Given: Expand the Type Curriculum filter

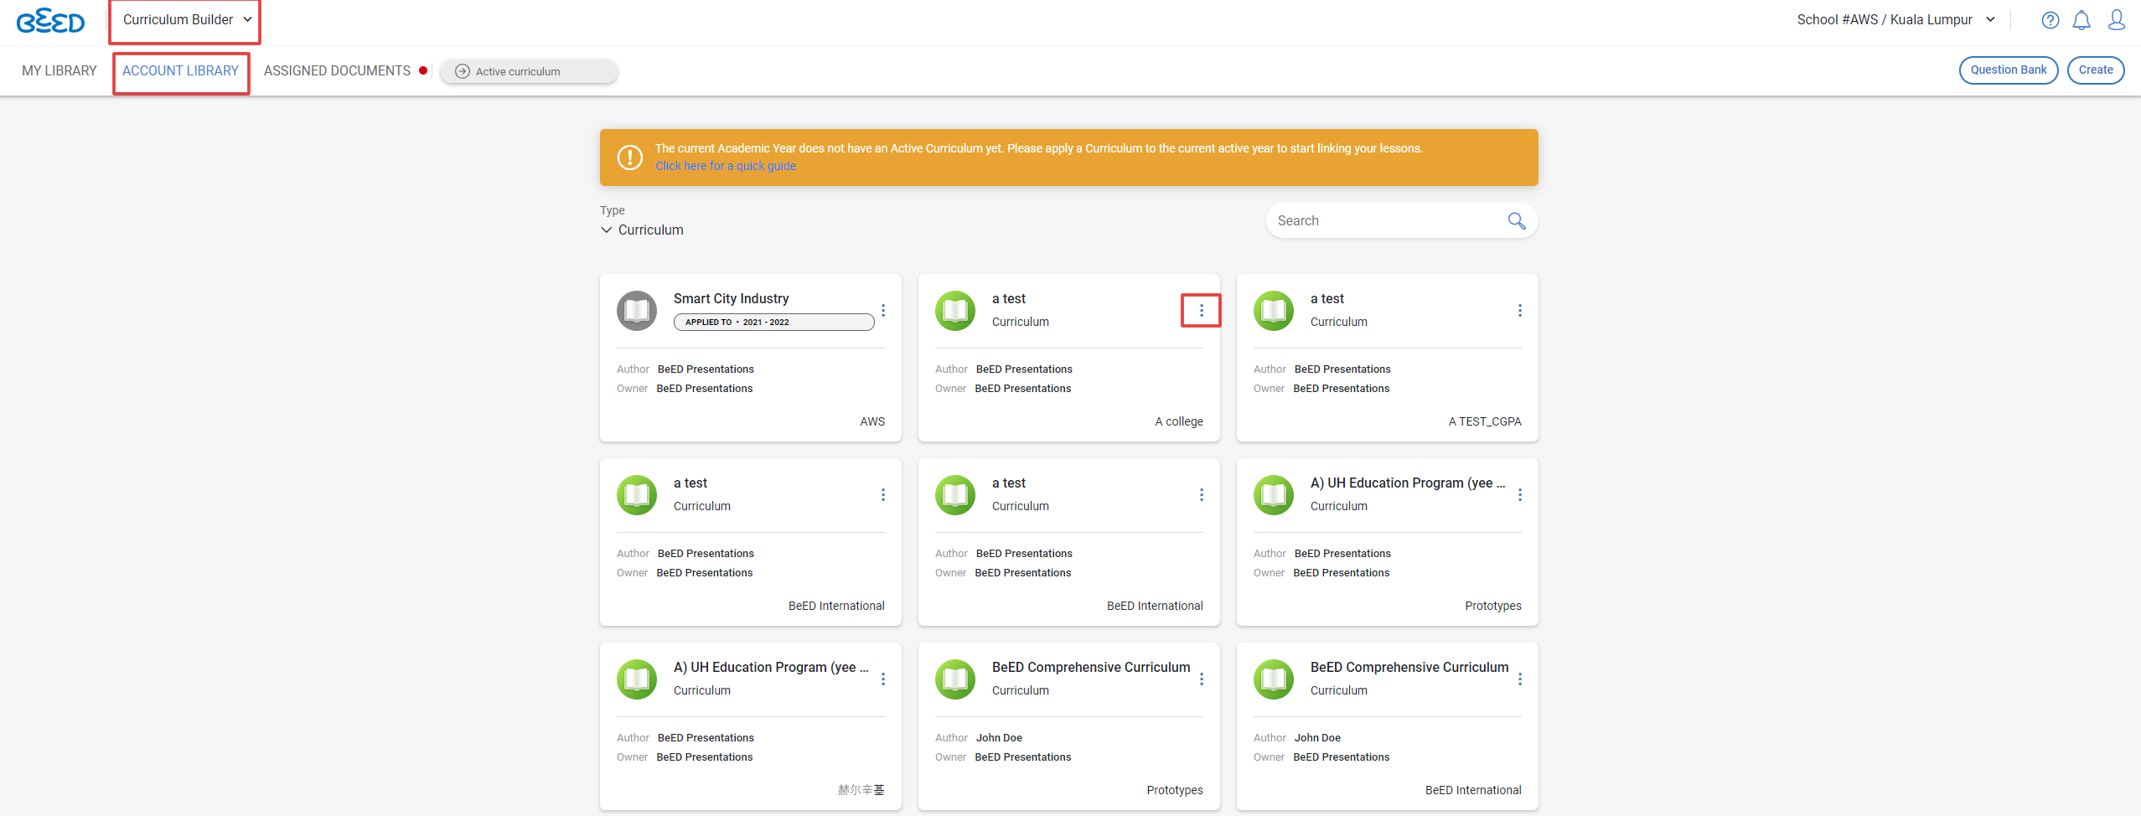Looking at the screenshot, I should 642,230.
